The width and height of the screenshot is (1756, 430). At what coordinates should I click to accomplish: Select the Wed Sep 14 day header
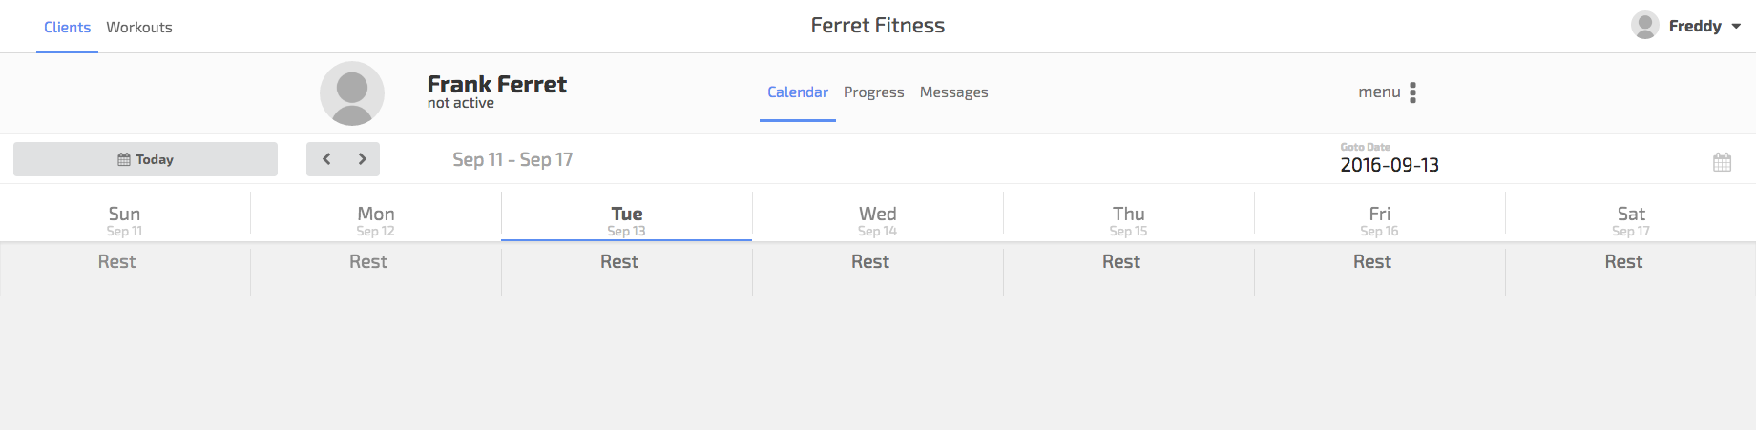[877, 220]
